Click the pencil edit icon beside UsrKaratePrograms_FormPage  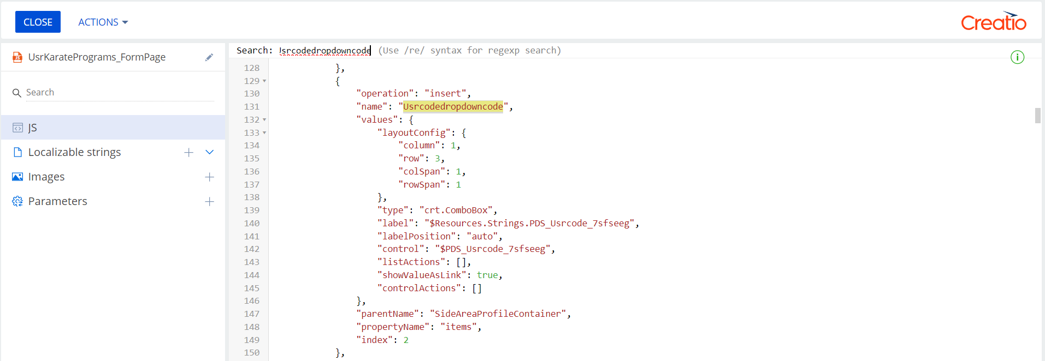[209, 57]
